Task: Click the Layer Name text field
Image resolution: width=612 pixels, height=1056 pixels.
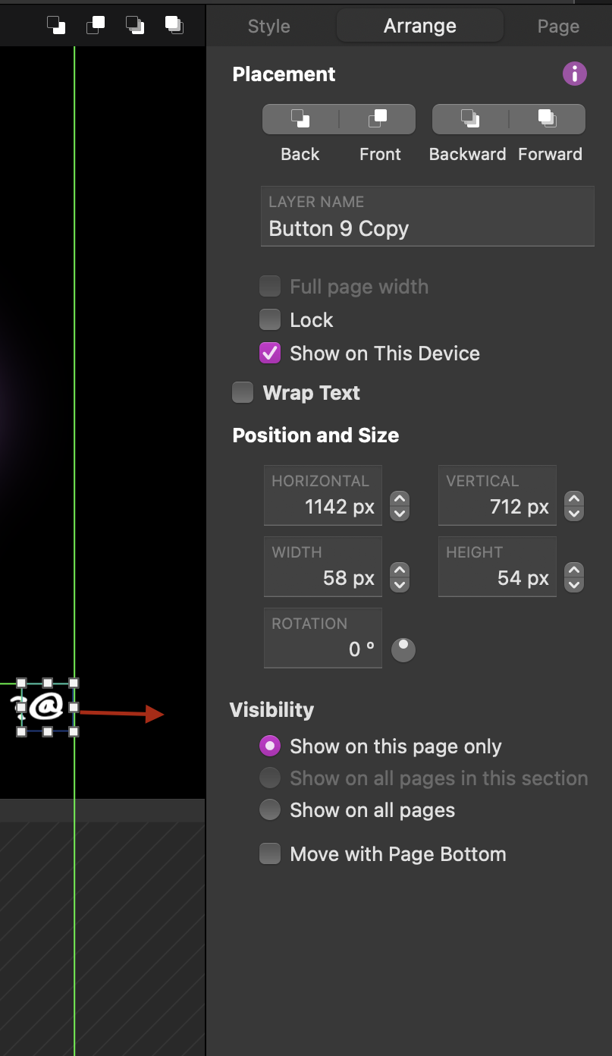Action: (x=428, y=216)
